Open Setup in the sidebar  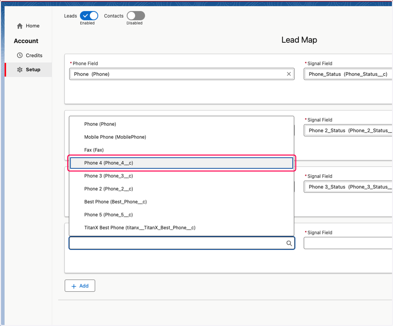point(29,69)
